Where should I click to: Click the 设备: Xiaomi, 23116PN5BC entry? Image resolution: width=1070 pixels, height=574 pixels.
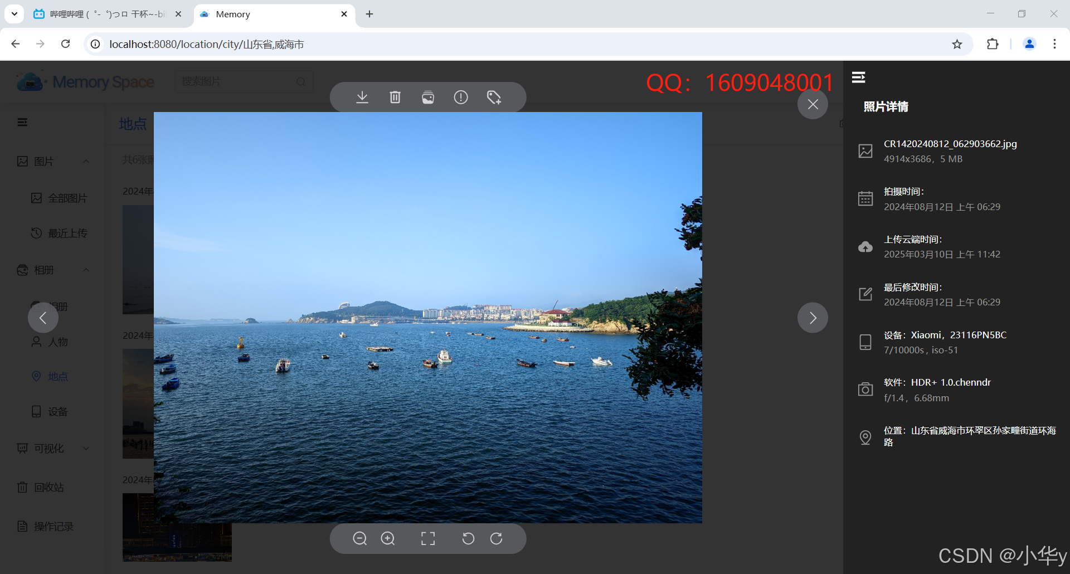click(945, 335)
